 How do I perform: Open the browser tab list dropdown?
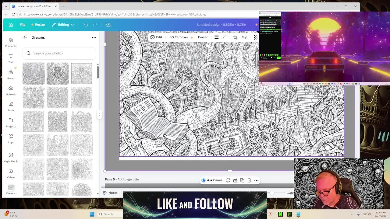6,6
